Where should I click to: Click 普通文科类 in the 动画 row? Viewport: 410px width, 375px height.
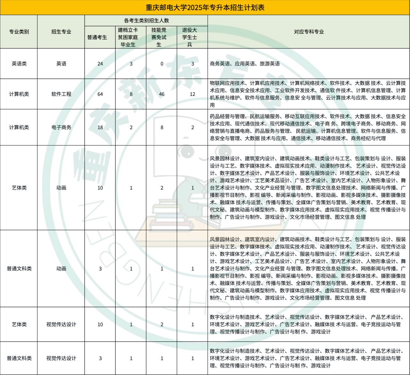(19, 269)
